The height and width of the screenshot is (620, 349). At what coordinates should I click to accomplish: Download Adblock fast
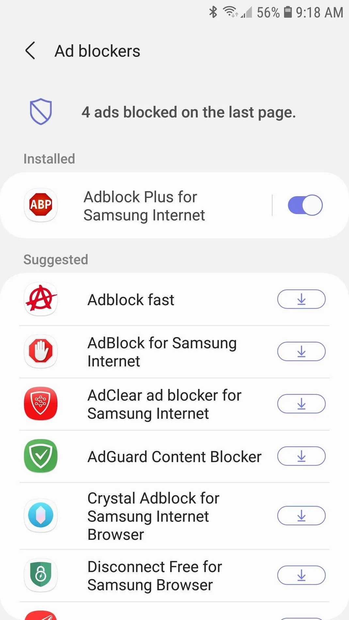pos(301,299)
